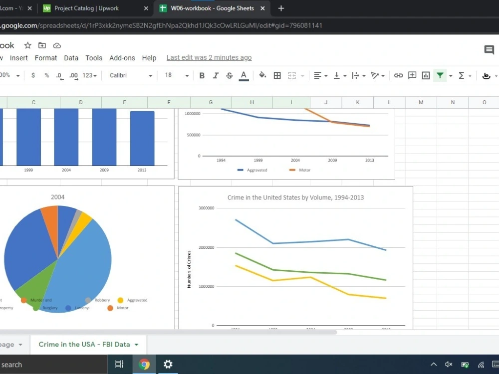Open the Tools menu

pyautogui.click(x=94, y=58)
